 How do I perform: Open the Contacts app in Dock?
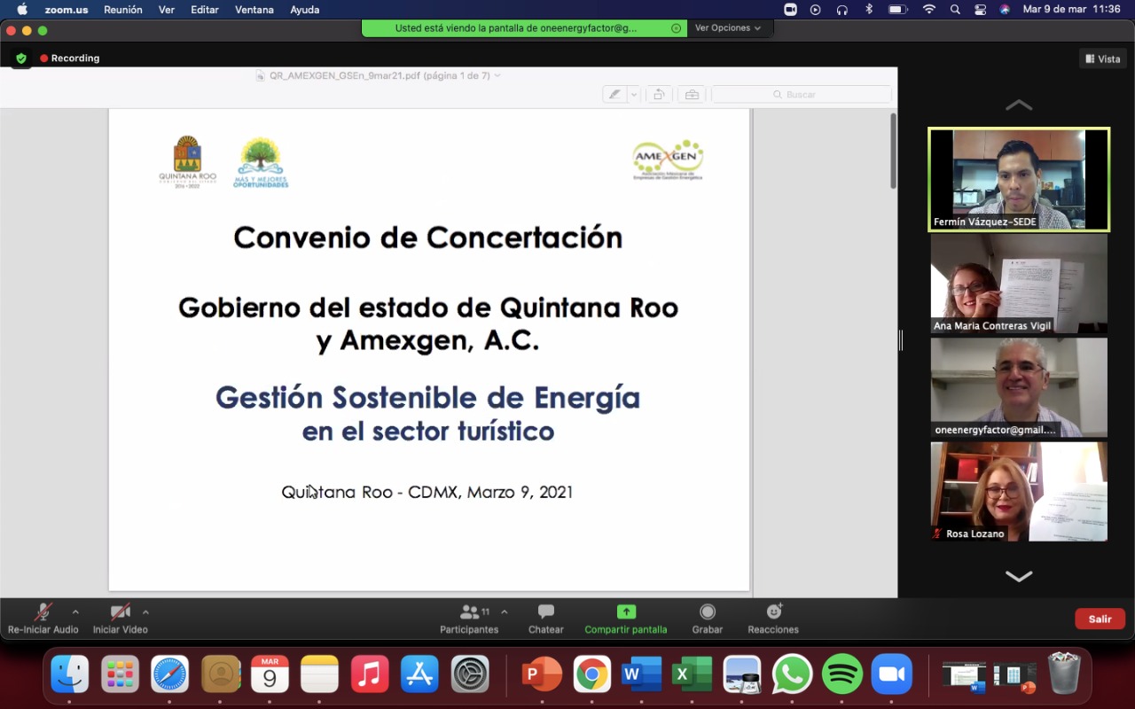pyautogui.click(x=220, y=674)
